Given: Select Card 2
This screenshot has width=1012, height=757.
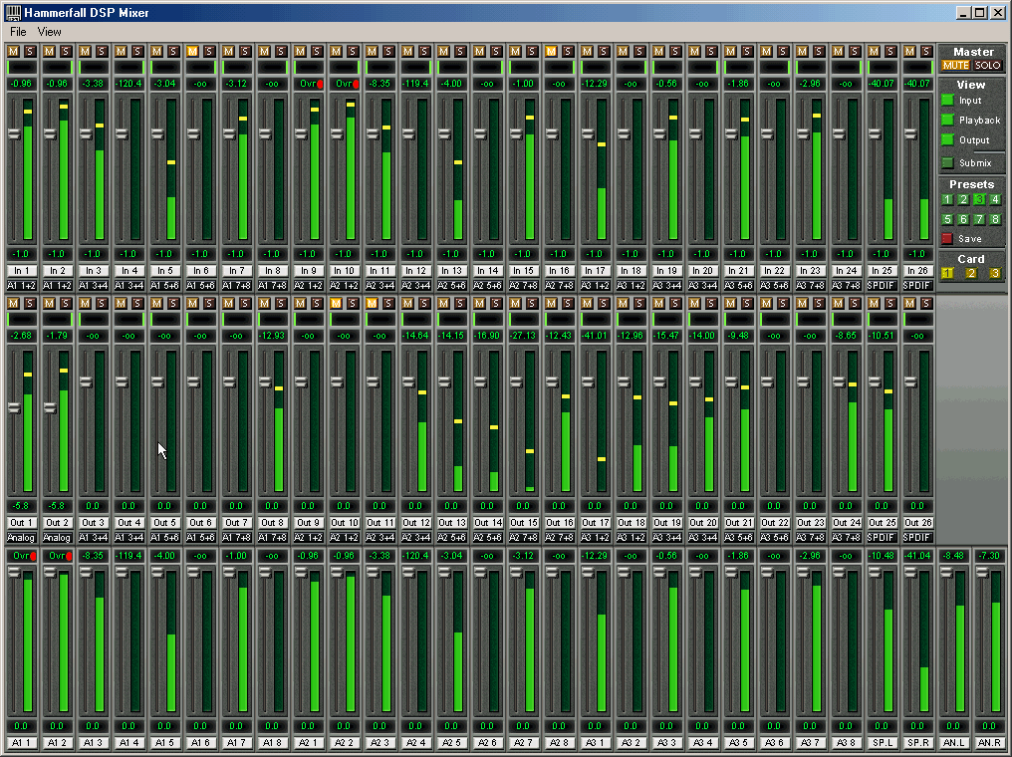Looking at the screenshot, I should pyautogui.click(x=971, y=273).
